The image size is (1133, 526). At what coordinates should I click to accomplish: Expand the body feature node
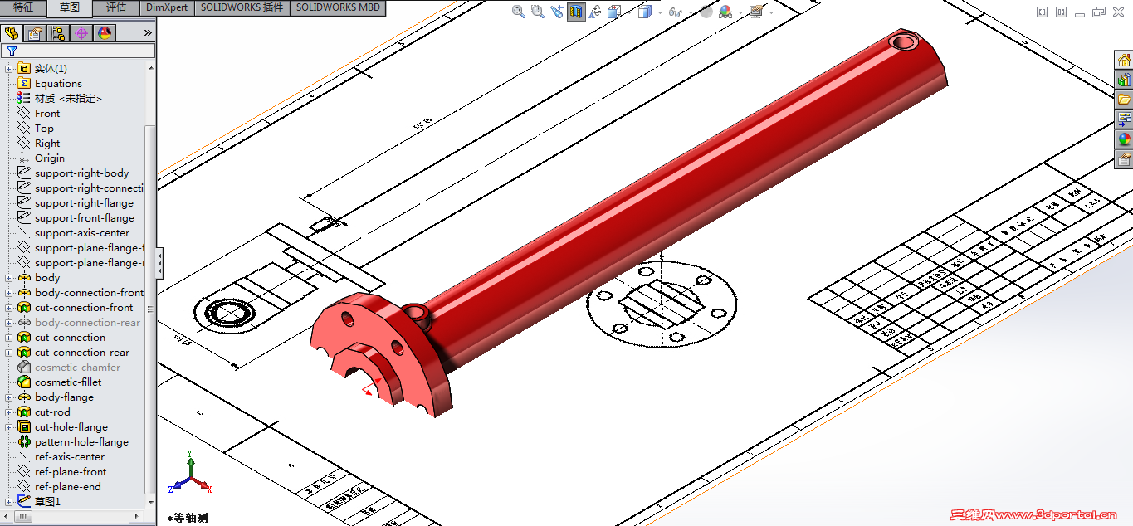click(9, 278)
